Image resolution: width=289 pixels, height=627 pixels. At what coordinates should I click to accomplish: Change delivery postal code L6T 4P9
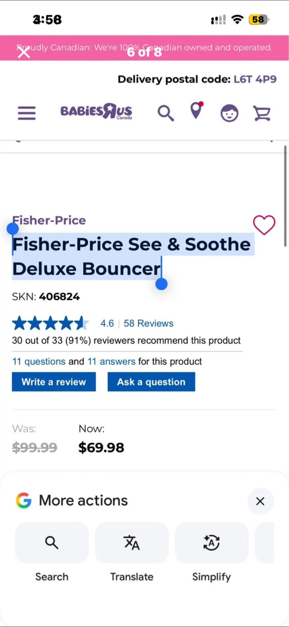(x=255, y=79)
